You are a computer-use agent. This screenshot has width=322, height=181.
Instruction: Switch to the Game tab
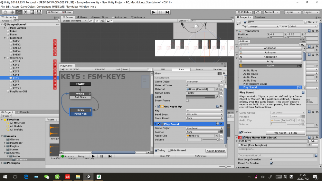click(x=82, y=17)
